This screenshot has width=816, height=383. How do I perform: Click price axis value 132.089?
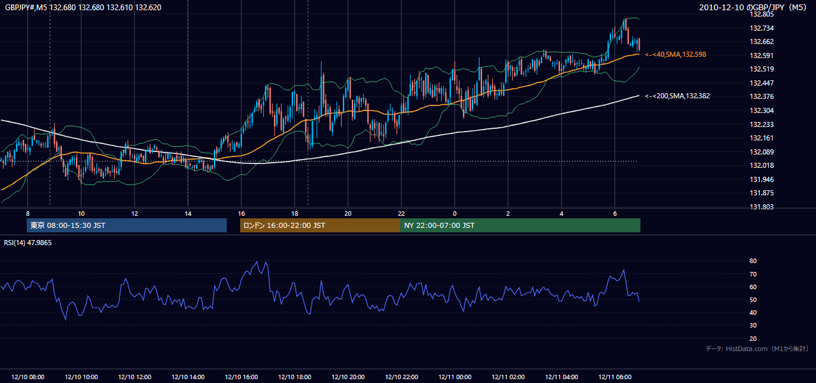coord(761,152)
